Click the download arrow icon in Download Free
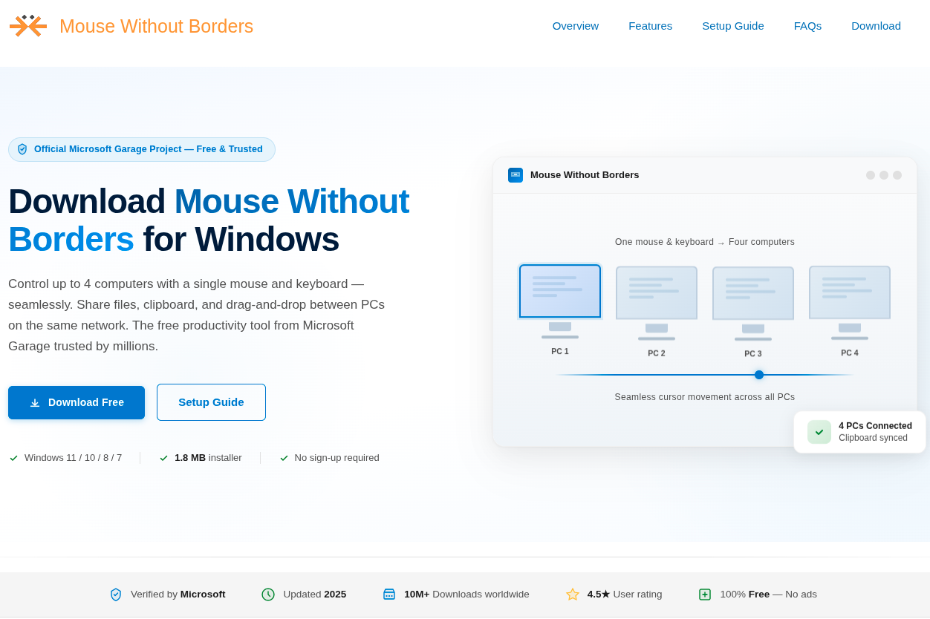 (x=35, y=402)
